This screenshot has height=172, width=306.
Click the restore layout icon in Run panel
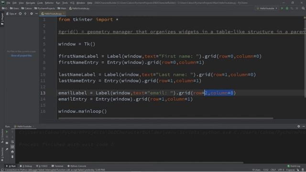click(7, 143)
